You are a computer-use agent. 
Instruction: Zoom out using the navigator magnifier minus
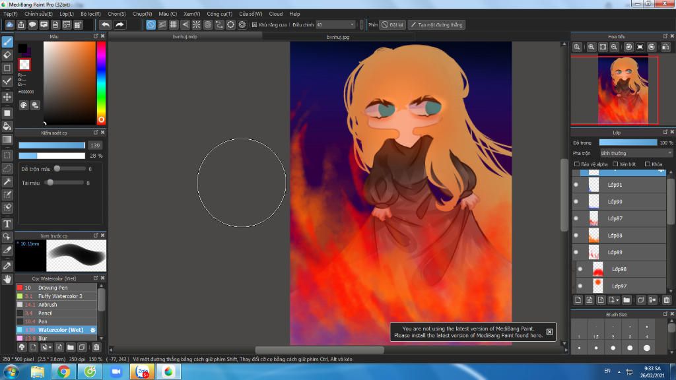click(x=614, y=47)
